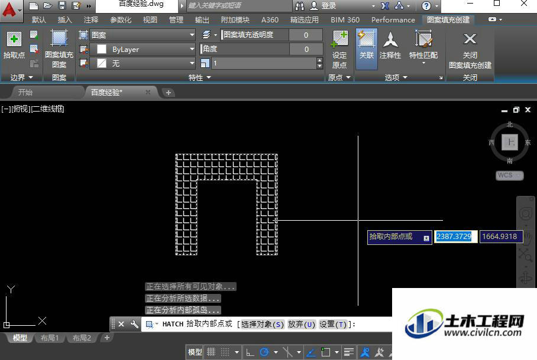
Task: Open the dynamic input options arrow beside 拾取内部点或
Action: [x=426, y=238]
